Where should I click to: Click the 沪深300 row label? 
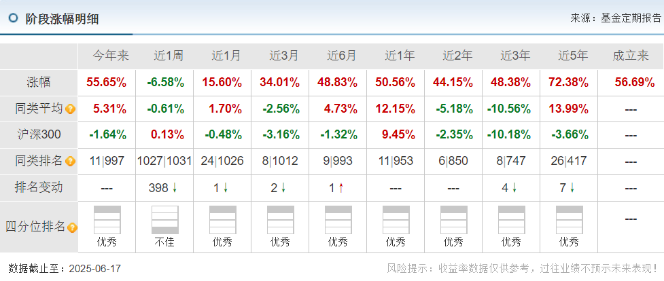click(x=39, y=135)
